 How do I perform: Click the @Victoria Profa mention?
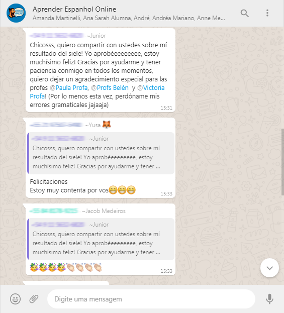tap(97, 92)
